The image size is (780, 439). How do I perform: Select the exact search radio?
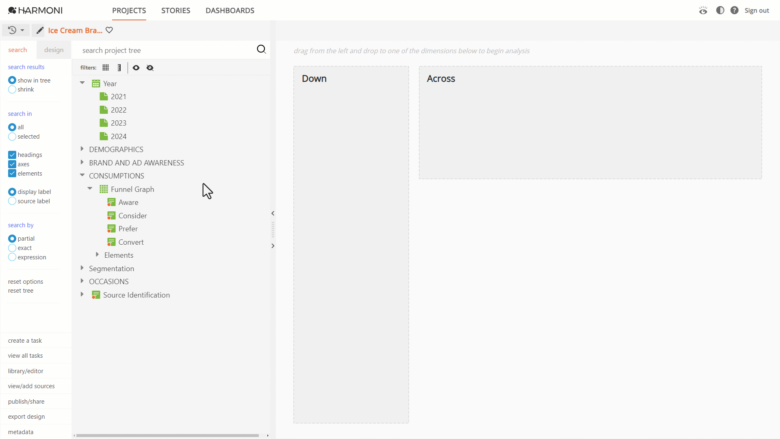pyautogui.click(x=12, y=248)
